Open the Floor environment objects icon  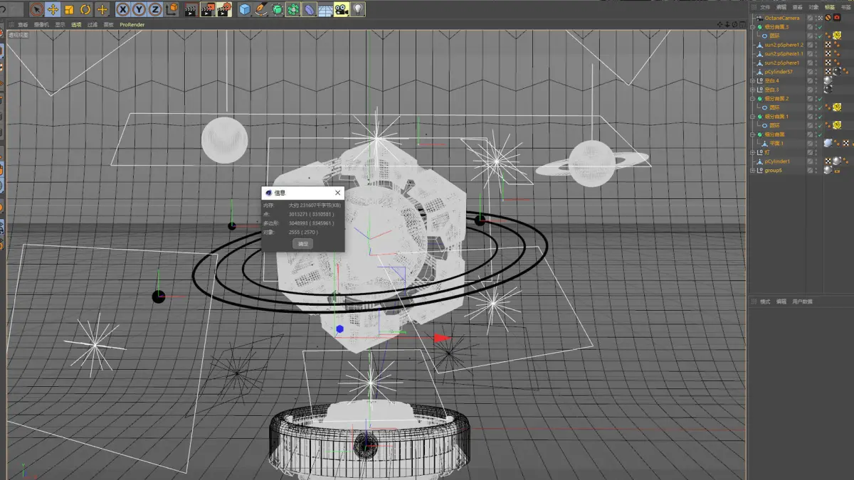(x=325, y=9)
